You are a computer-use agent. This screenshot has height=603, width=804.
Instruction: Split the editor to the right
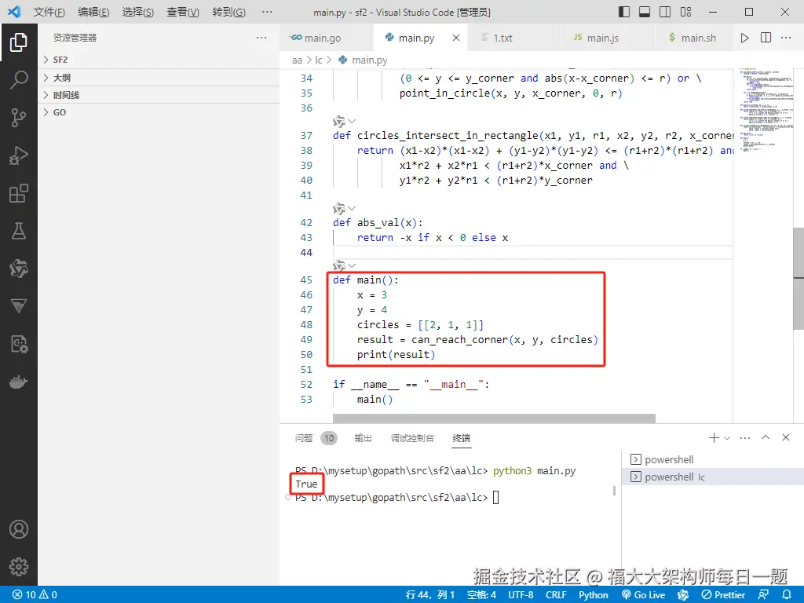coord(766,38)
